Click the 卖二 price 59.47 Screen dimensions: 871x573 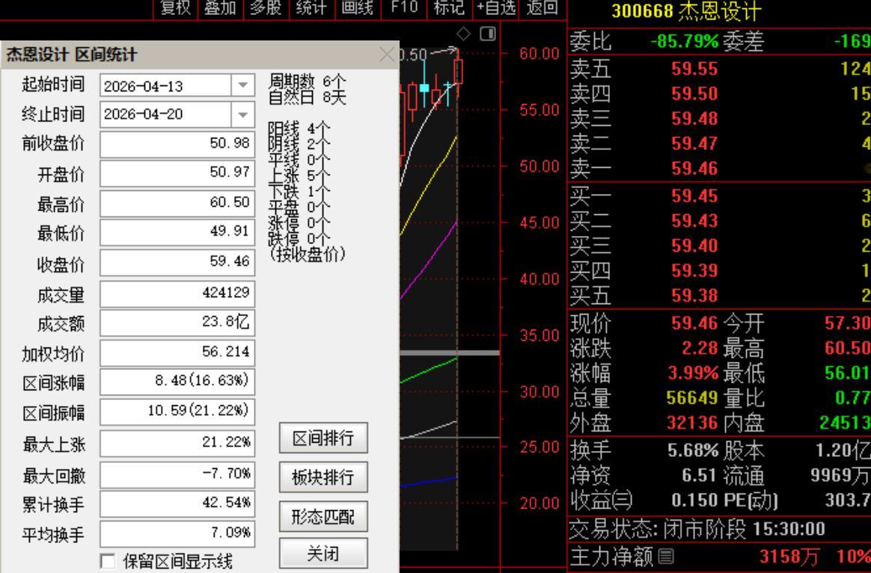[x=694, y=144]
